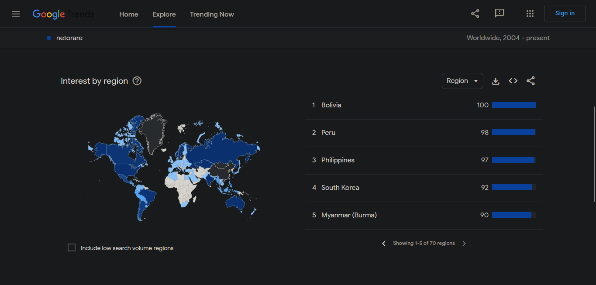Click the value 100 next to Bolivia
Image resolution: width=596 pixels, height=285 pixels.
click(482, 105)
